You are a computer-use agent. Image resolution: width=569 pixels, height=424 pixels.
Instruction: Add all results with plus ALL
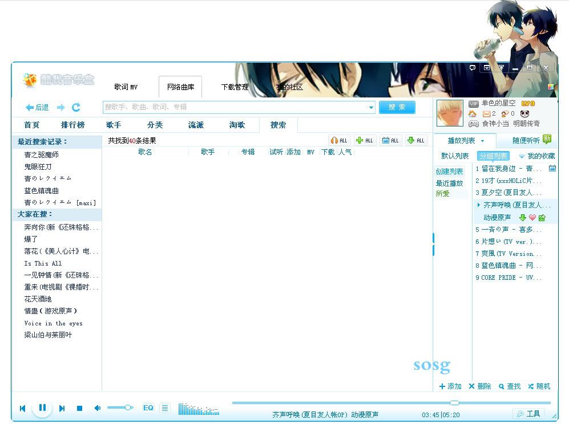coord(365,140)
